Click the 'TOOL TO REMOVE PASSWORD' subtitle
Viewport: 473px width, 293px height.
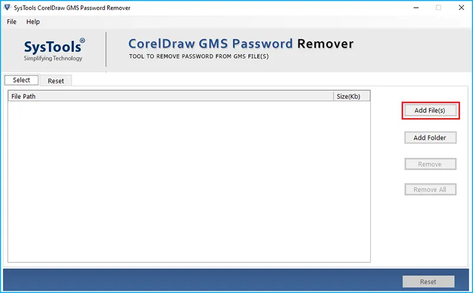(x=199, y=56)
